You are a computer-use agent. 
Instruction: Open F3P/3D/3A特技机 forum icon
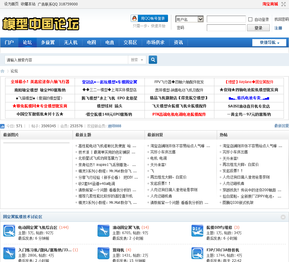coord(197,253)
